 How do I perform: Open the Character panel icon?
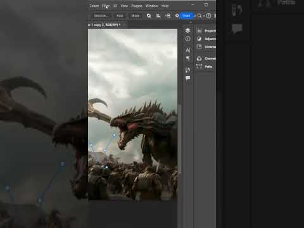pos(187,50)
